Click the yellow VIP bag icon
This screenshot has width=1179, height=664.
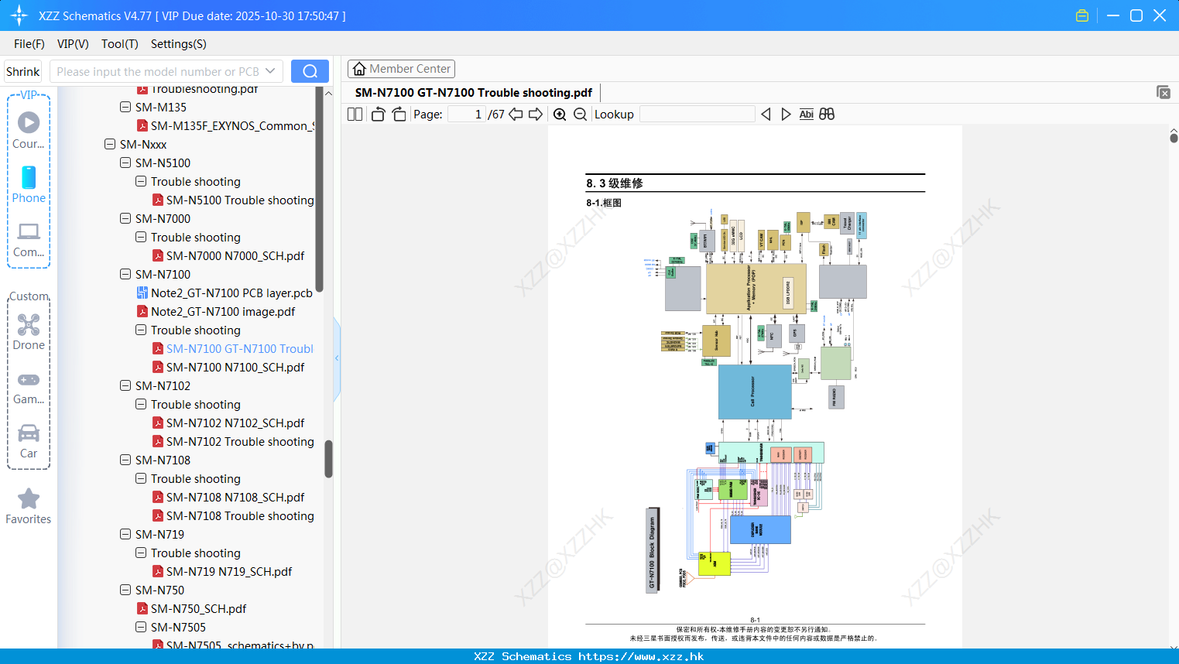(x=1082, y=15)
